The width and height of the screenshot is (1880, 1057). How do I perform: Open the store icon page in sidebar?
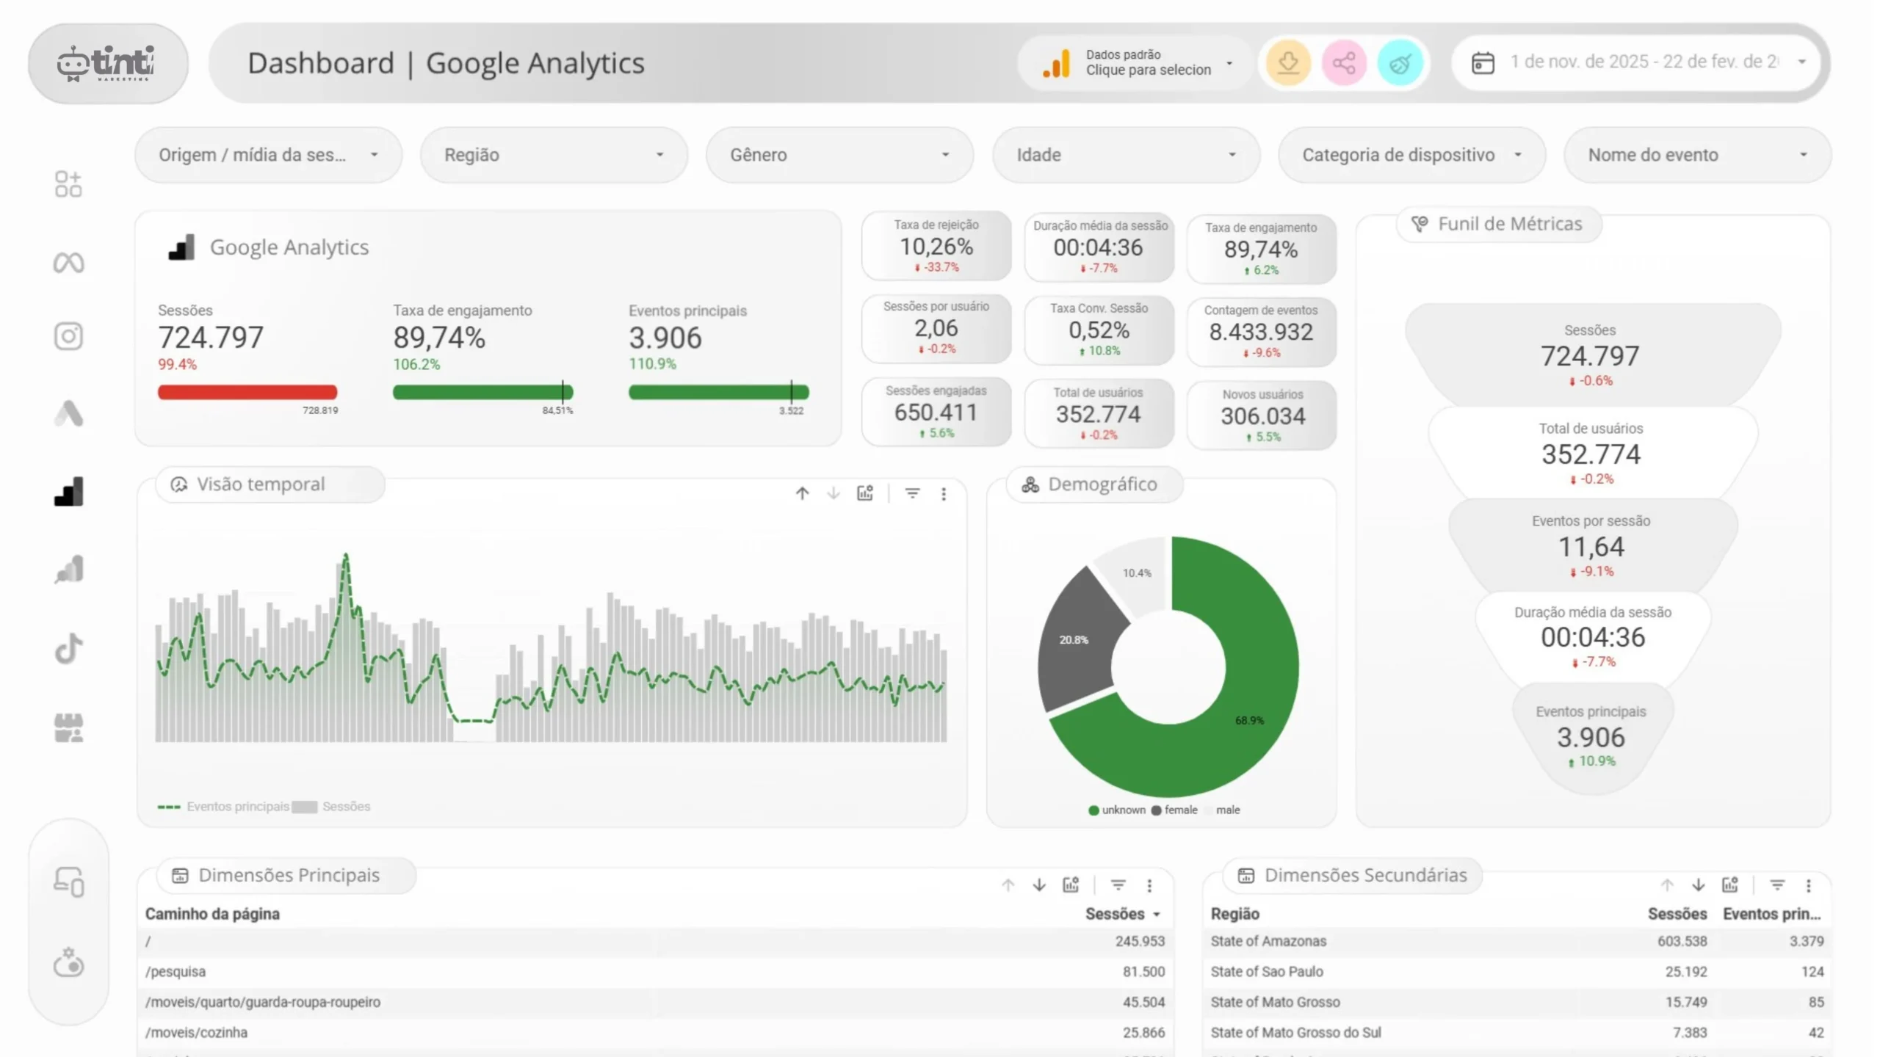pos(68,728)
